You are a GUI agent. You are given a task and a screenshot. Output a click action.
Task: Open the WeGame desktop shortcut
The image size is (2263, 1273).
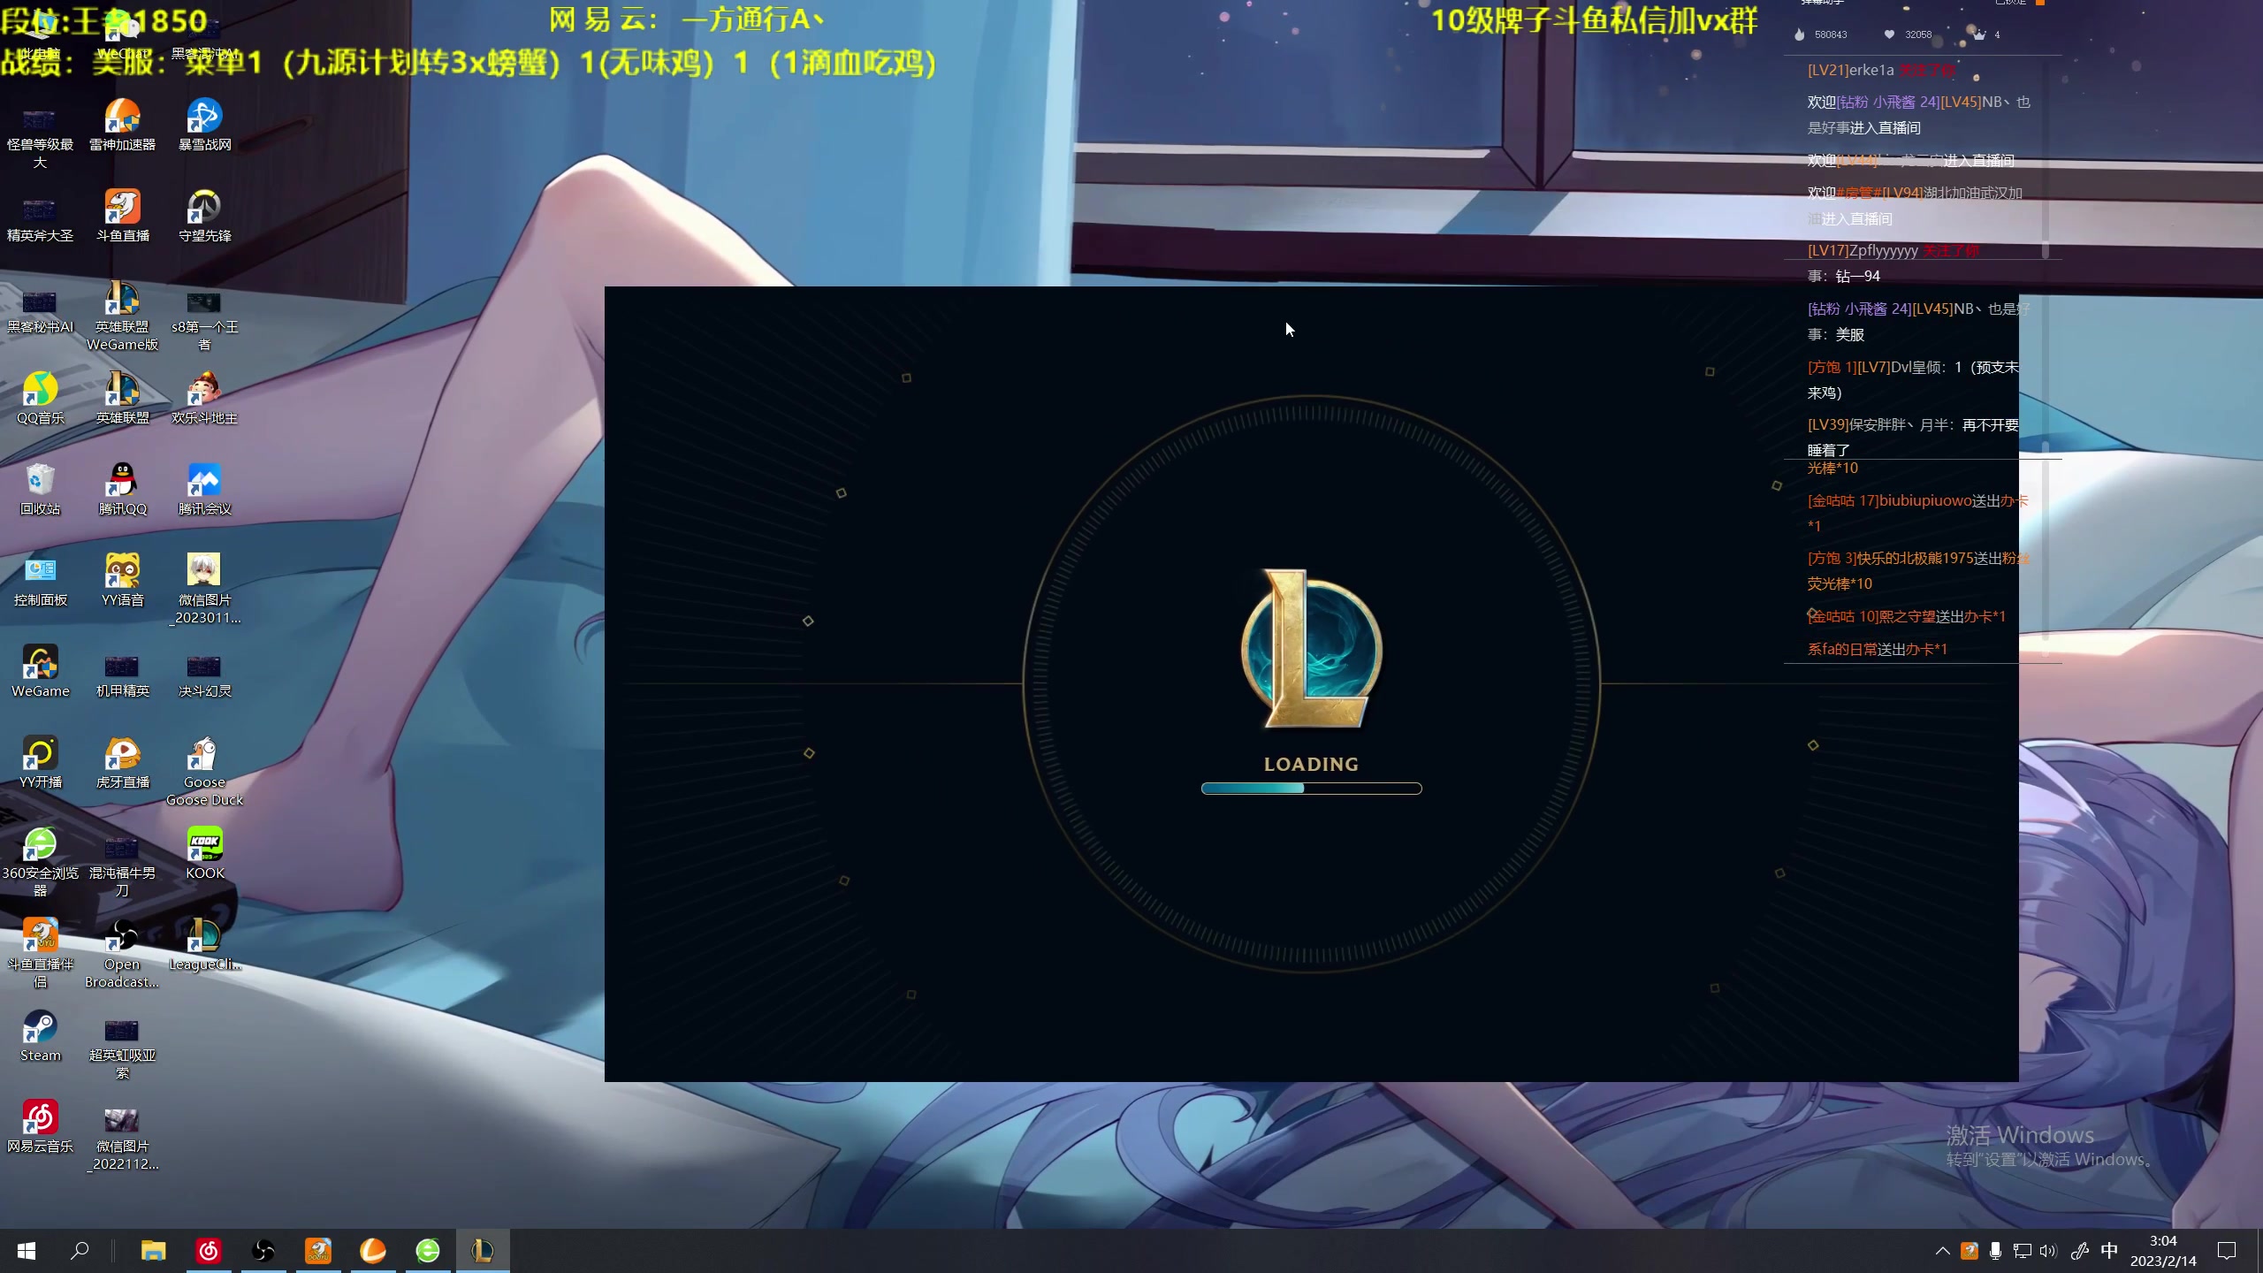40,671
